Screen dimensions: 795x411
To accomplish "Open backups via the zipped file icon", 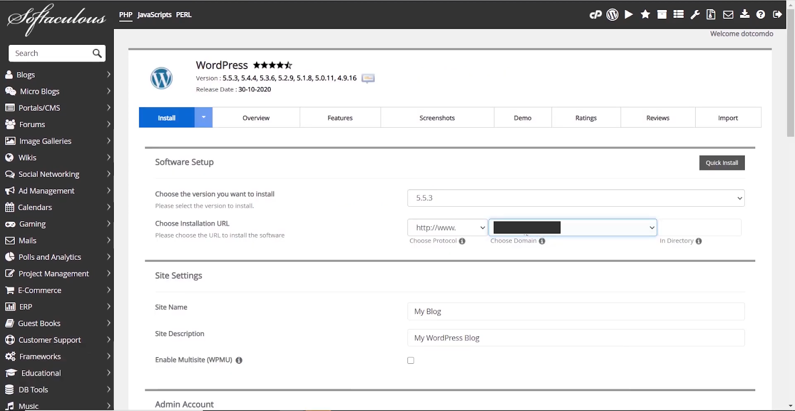I will (711, 14).
